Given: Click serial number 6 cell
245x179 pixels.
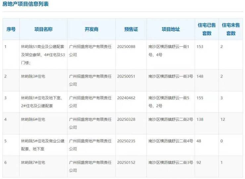Looking at the screenshot, I should [11, 166].
